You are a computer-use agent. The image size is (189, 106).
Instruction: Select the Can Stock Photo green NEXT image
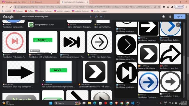43,42
